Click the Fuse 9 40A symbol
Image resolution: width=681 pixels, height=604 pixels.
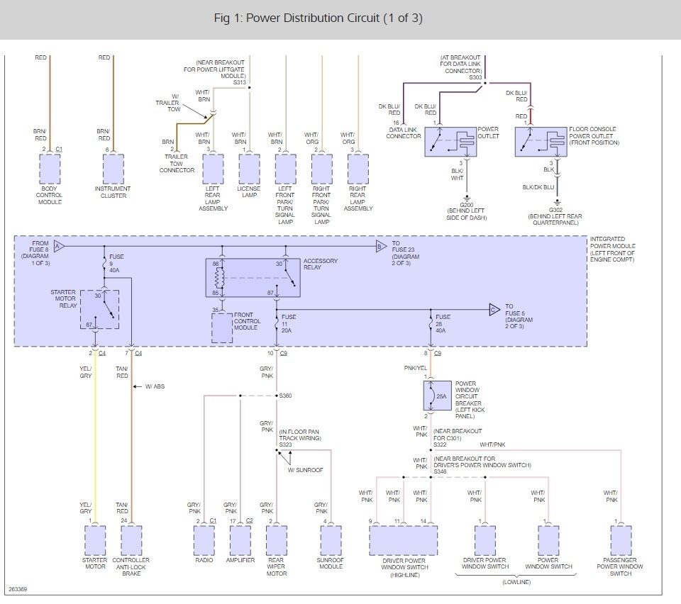(x=105, y=264)
